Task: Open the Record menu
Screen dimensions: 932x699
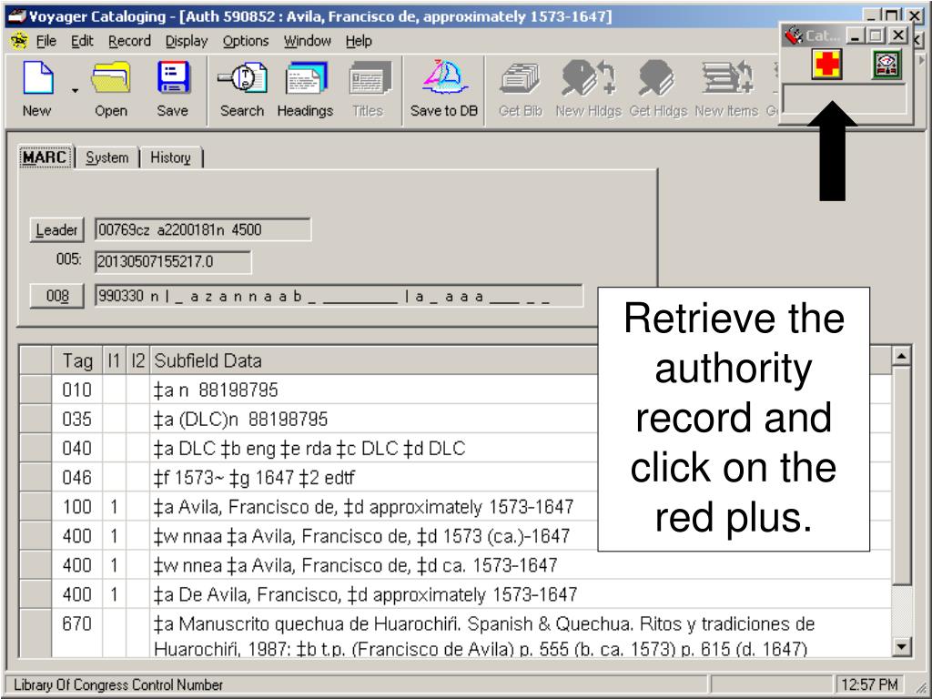Action: click(x=129, y=41)
